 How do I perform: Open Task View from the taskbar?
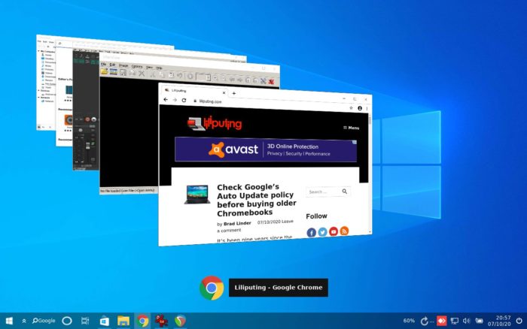click(x=85, y=321)
